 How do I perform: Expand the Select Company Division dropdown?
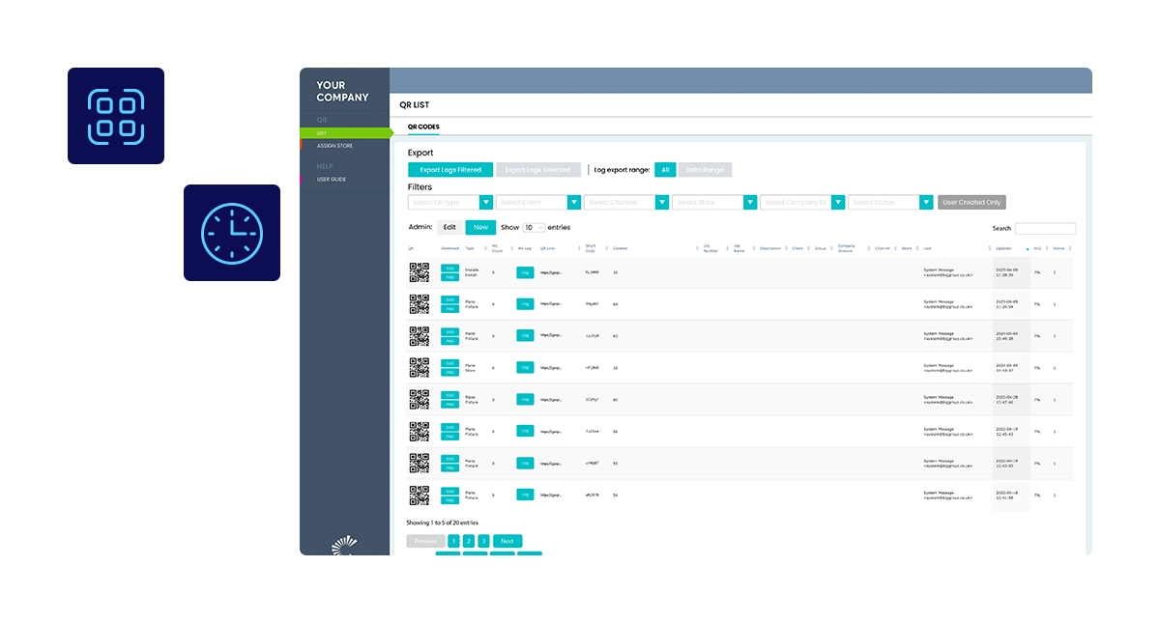pos(802,203)
